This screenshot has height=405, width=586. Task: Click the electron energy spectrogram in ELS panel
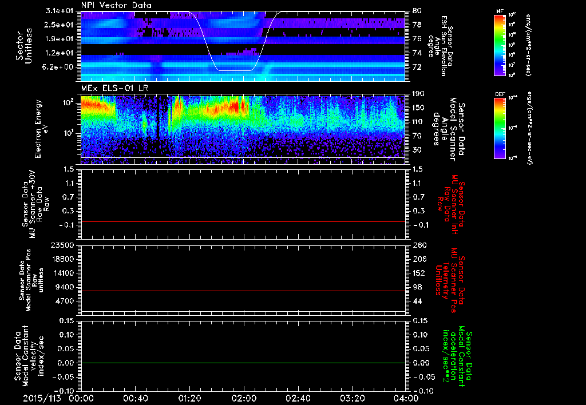[243, 129]
